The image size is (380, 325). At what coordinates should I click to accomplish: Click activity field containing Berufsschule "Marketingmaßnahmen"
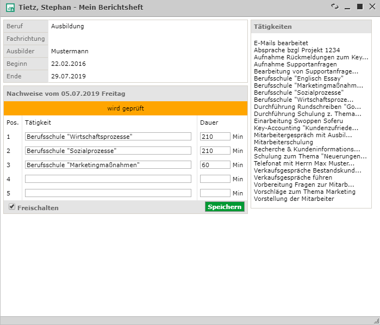(x=108, y=165)
